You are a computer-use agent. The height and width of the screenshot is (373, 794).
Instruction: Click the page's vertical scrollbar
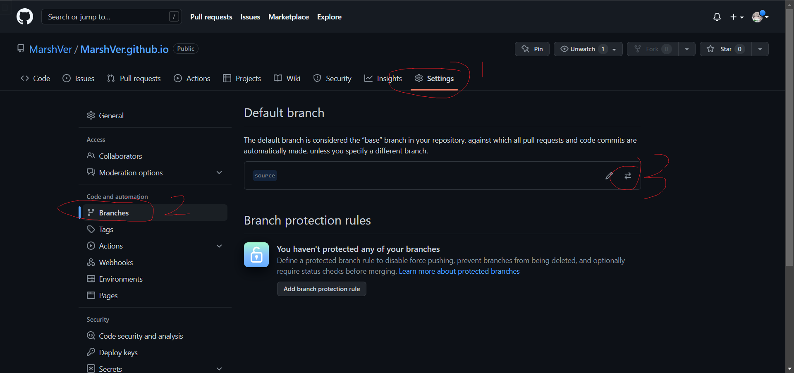coord(789,136)
